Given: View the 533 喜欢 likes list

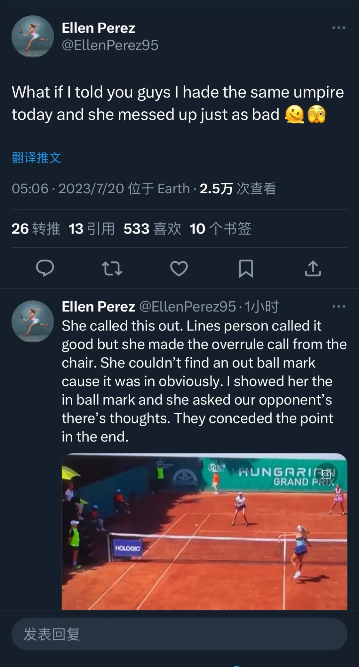Looking at the screenshot, I should 152,229.
